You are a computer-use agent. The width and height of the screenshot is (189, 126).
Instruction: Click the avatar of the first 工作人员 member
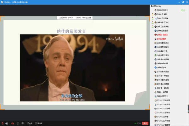pos(156,14)
